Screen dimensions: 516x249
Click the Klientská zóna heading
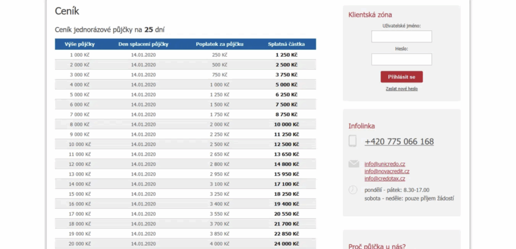(370, 15)
